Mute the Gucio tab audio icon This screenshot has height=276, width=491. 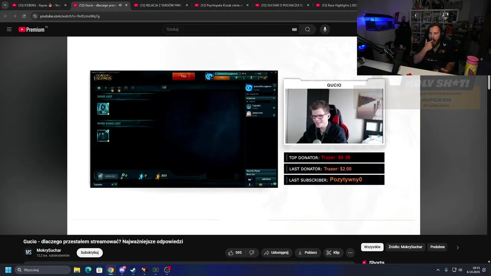[120, 5]
